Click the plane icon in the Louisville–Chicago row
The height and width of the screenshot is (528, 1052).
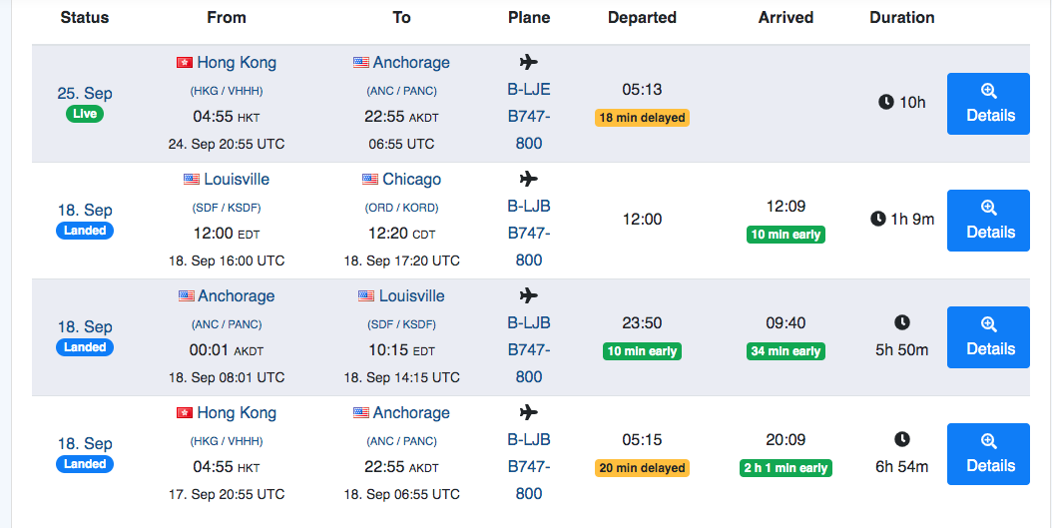529,179
